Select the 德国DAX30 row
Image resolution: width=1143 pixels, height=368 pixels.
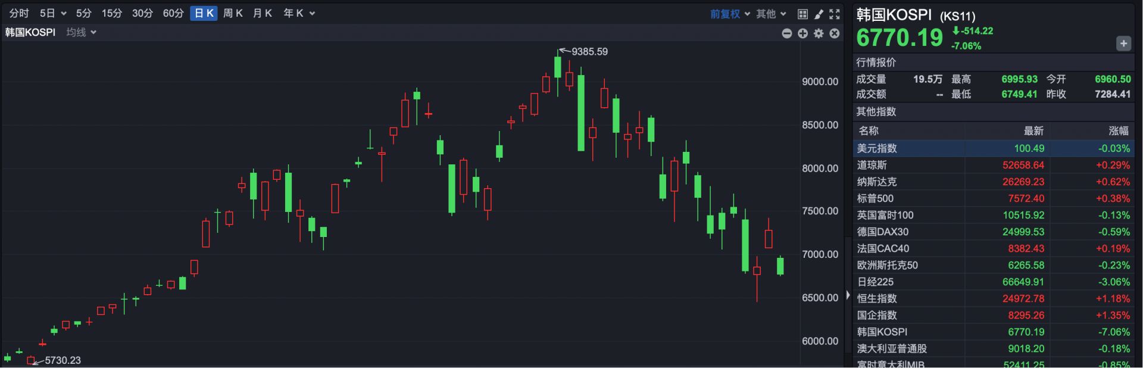pyautogui.click(x=994, y=232)
